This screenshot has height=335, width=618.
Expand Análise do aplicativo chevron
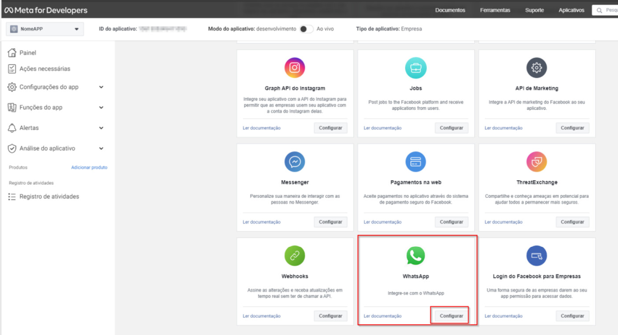click(x=101, y=149)
